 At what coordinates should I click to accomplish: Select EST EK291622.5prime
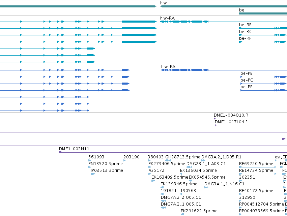coord(199,211)
